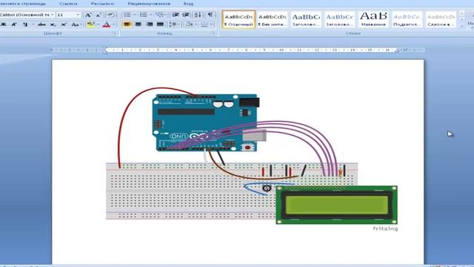Apply red font color button
This screenshot has height=267, width=474.
pos(107,24)
